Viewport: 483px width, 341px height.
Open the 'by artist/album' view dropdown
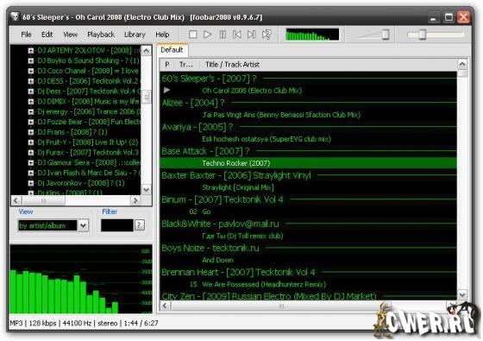pyautogui.click(x=83, y=225)
